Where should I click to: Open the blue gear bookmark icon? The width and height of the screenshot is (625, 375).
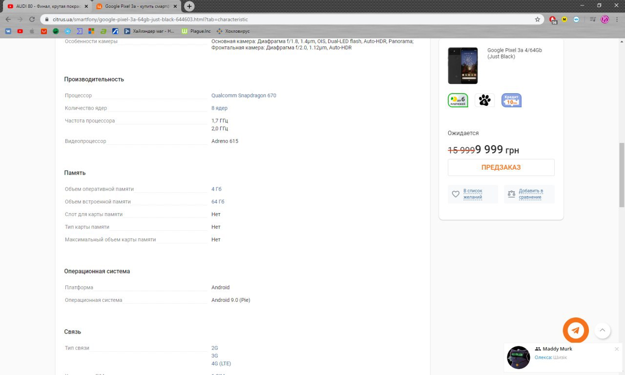point(67,31)
